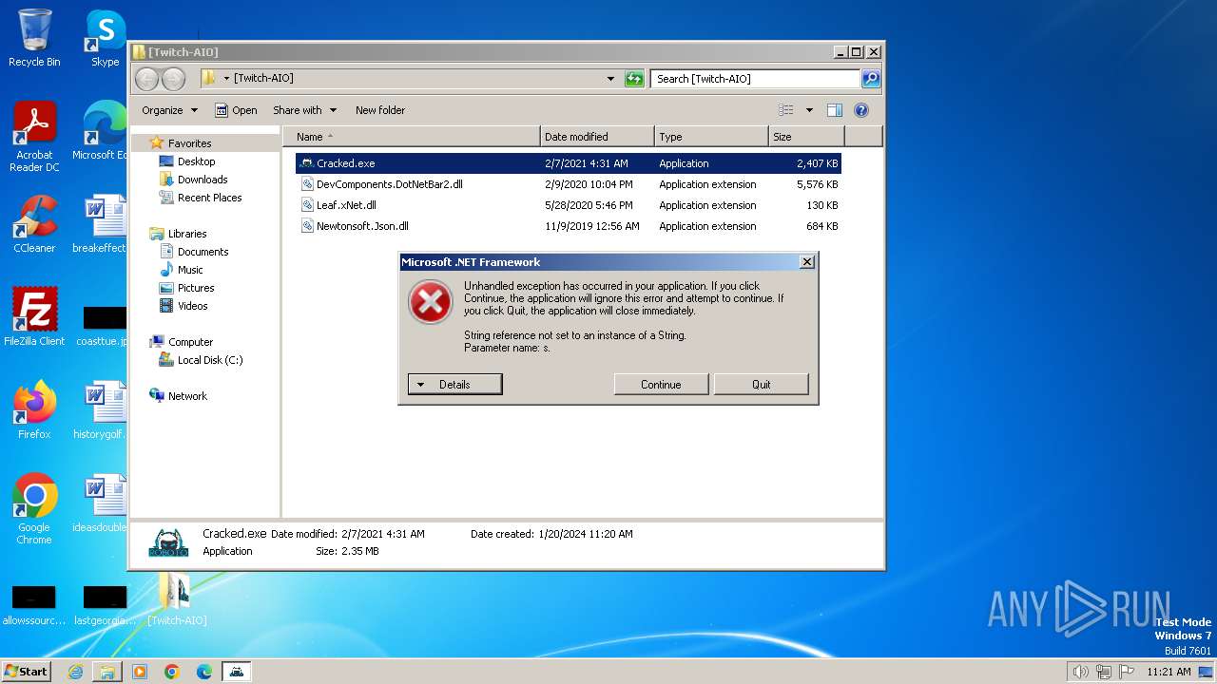Open Explorer help question mark
This screenshot has height=684, width=1217.
(861, 110)
